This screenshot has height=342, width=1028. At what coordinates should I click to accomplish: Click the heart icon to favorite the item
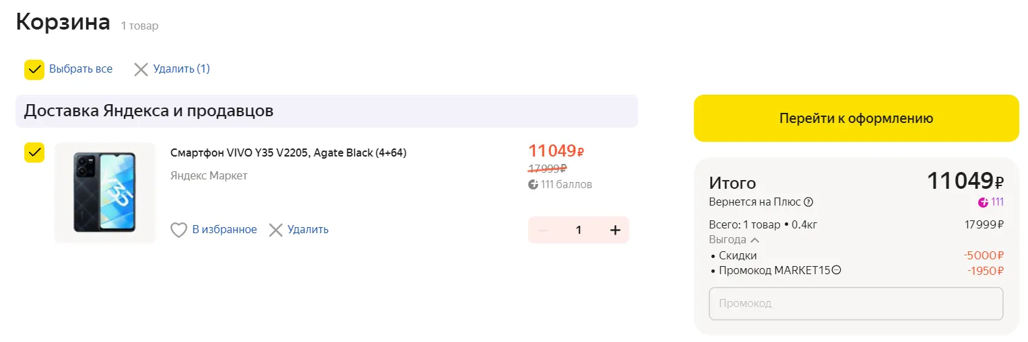pyautogui.click(x=179, y=230)
